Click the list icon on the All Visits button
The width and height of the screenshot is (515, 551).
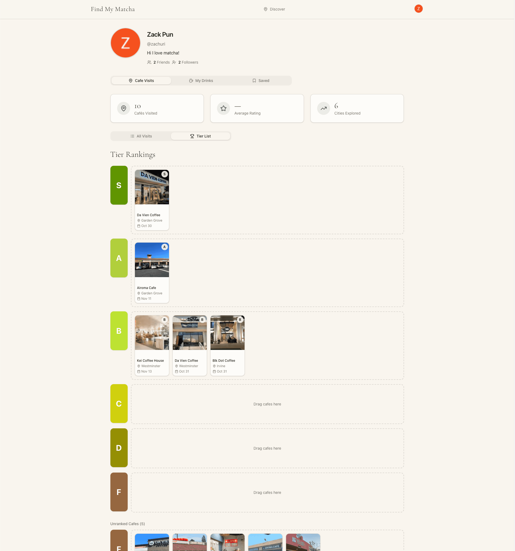tap(132, 136)
